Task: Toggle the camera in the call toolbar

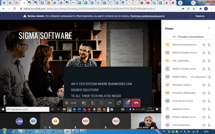Action: click(x=84, y=103)
